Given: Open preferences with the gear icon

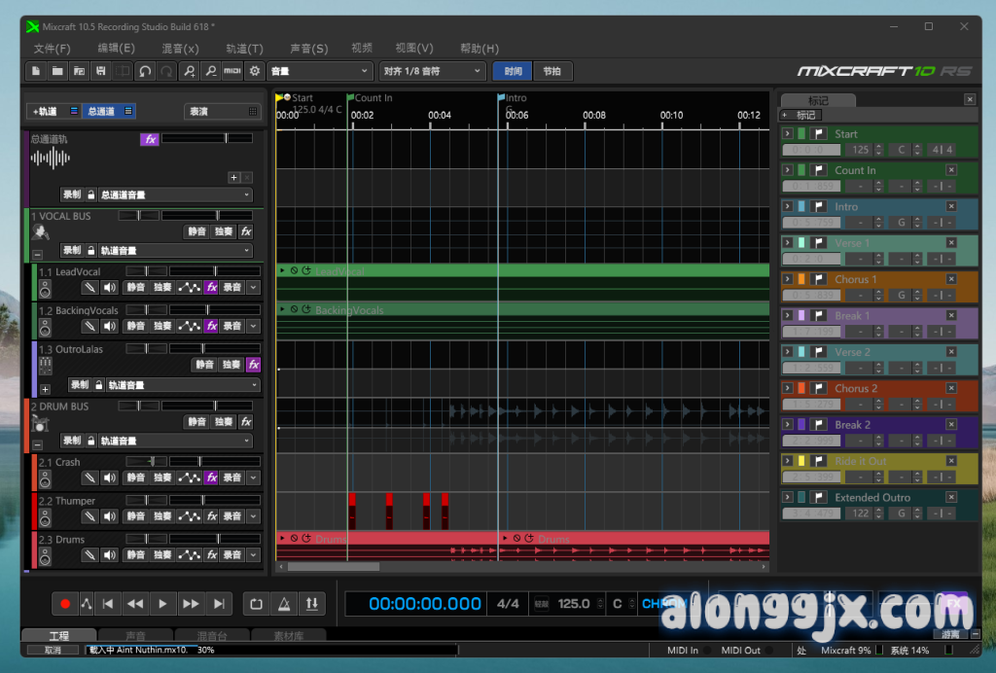Looking at the screenshot, I should pyautogui.click(x=255, y=71).
